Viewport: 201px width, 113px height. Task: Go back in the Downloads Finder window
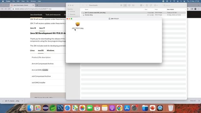coord(83,5)
